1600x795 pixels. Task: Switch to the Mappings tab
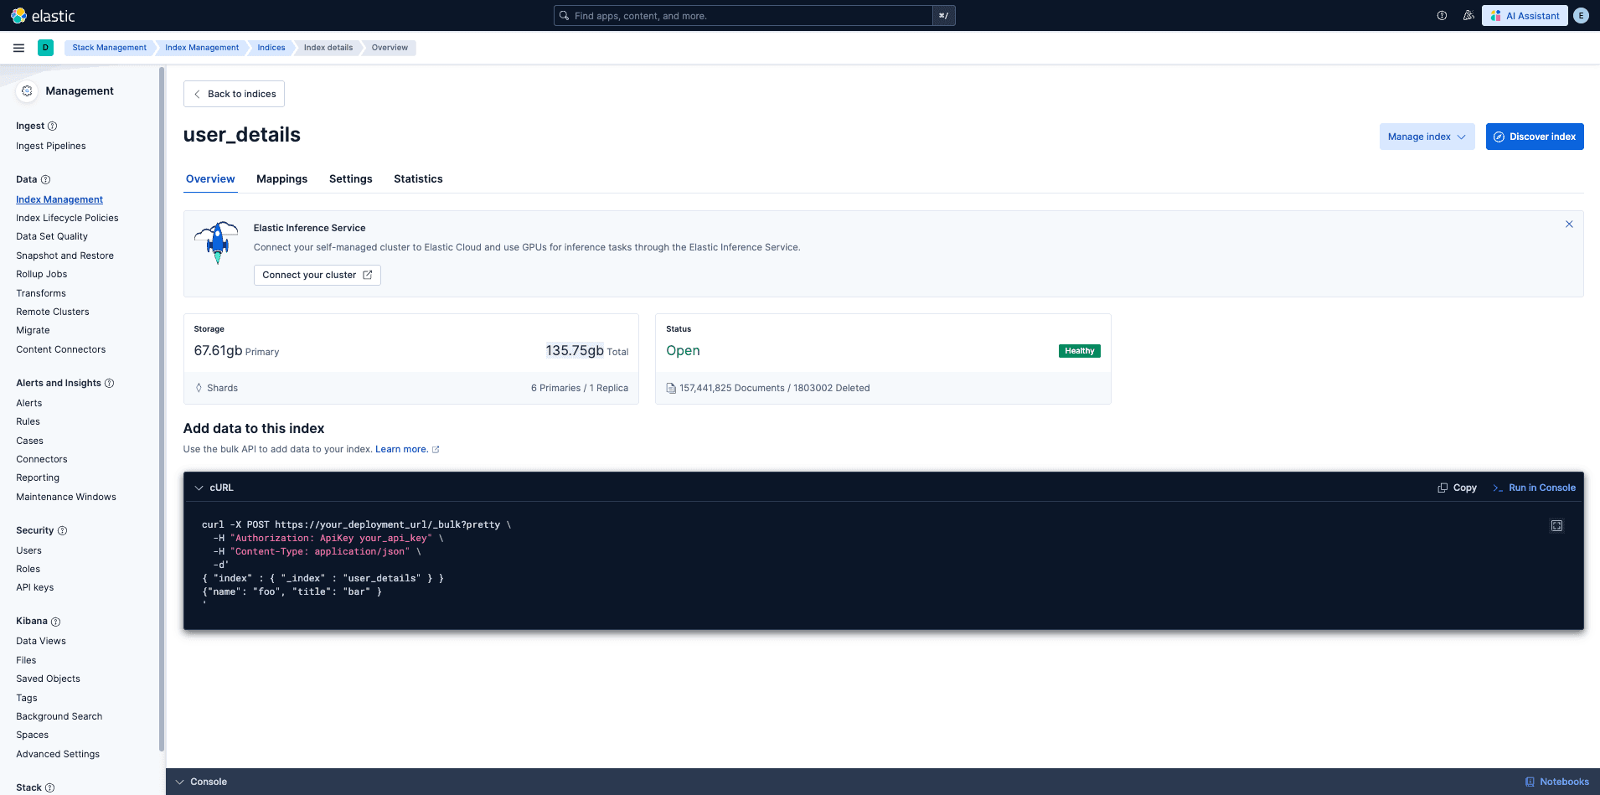pos(281,179)
